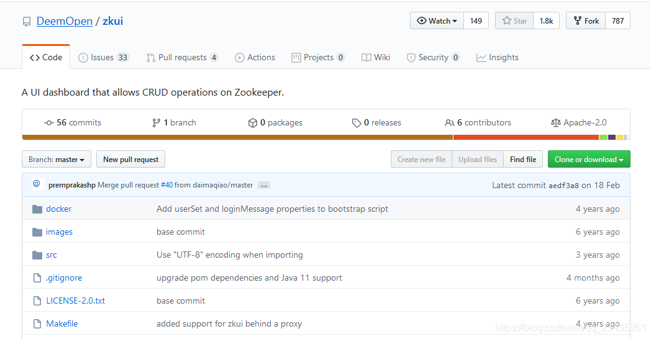View the 1.8k stargazers count
Viewport: 651px width, 339px height.
coord(547,20)
